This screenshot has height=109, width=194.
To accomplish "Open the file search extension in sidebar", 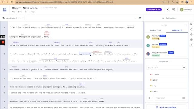I will 191,24.
